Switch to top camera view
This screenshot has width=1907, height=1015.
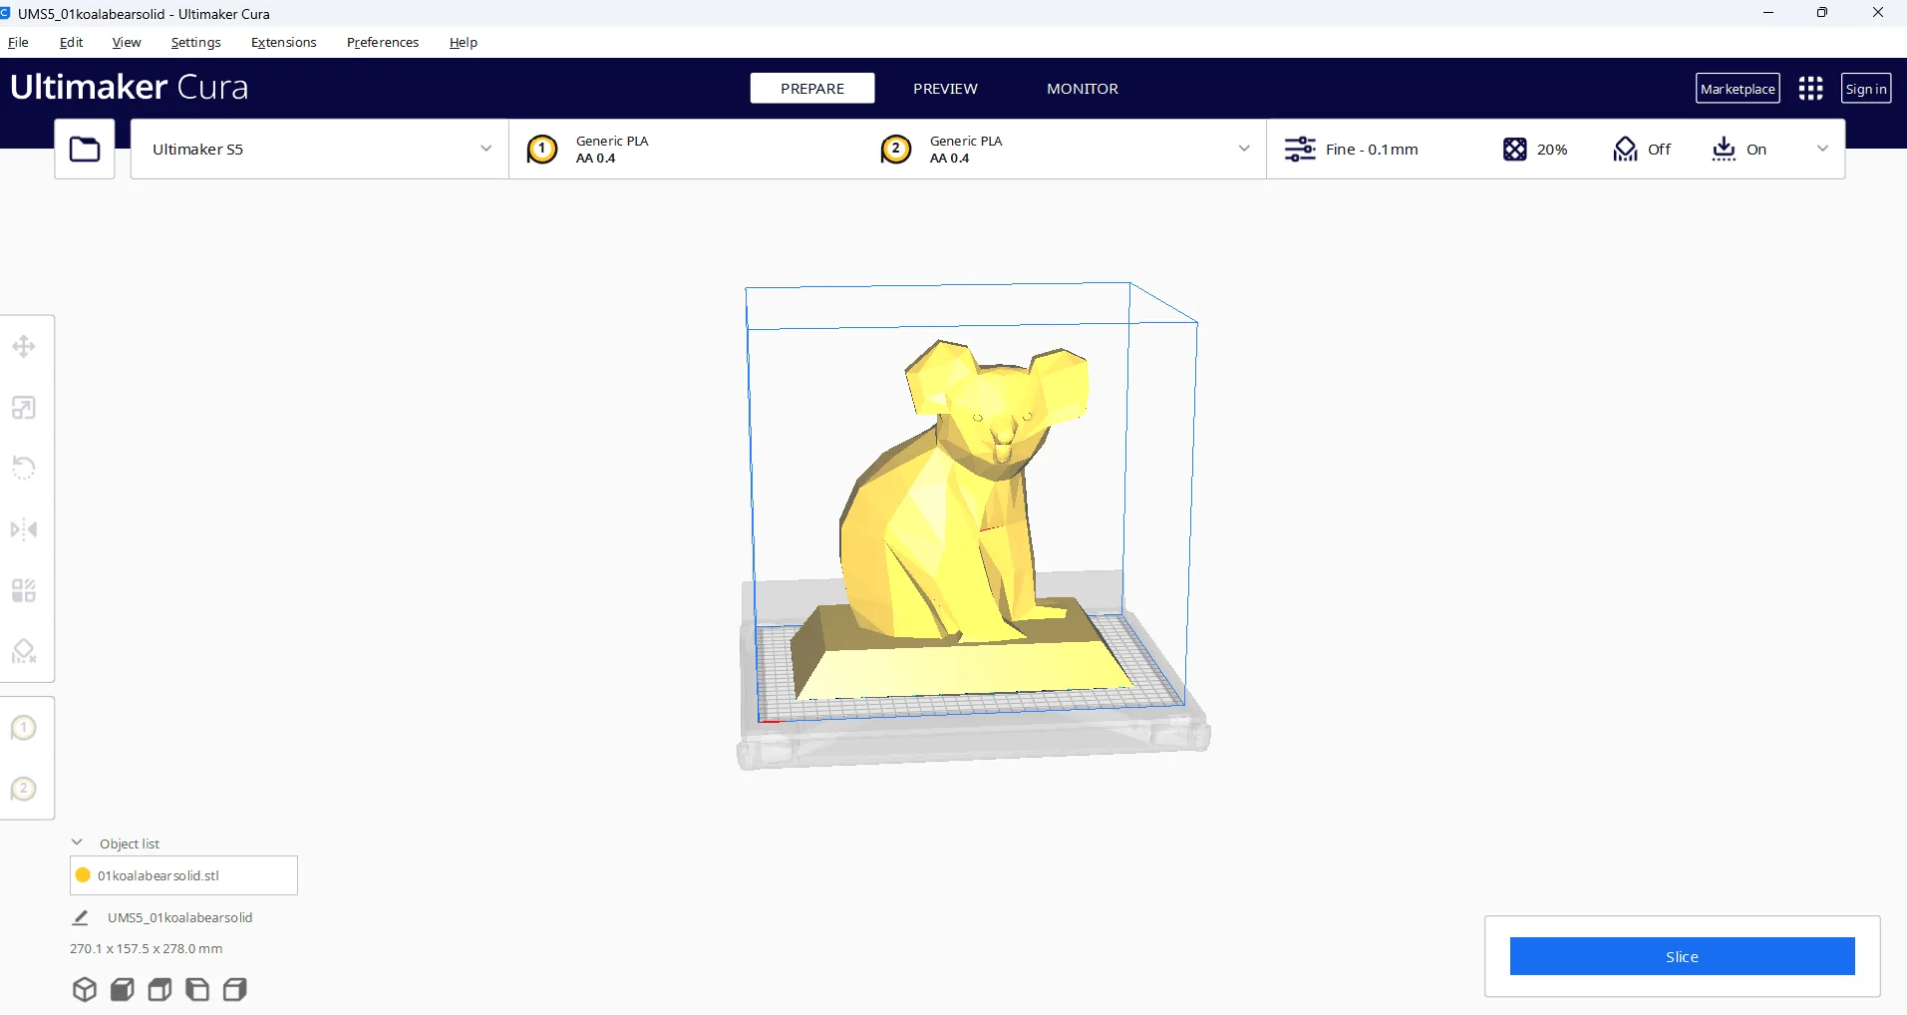tap(159, 989)
